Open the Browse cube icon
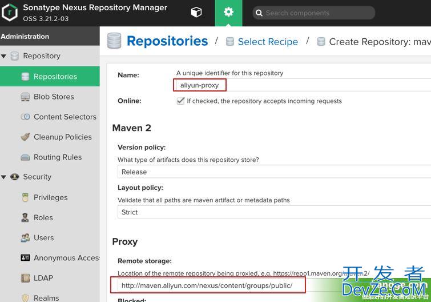Screen dimensions: 431x302 196,12
